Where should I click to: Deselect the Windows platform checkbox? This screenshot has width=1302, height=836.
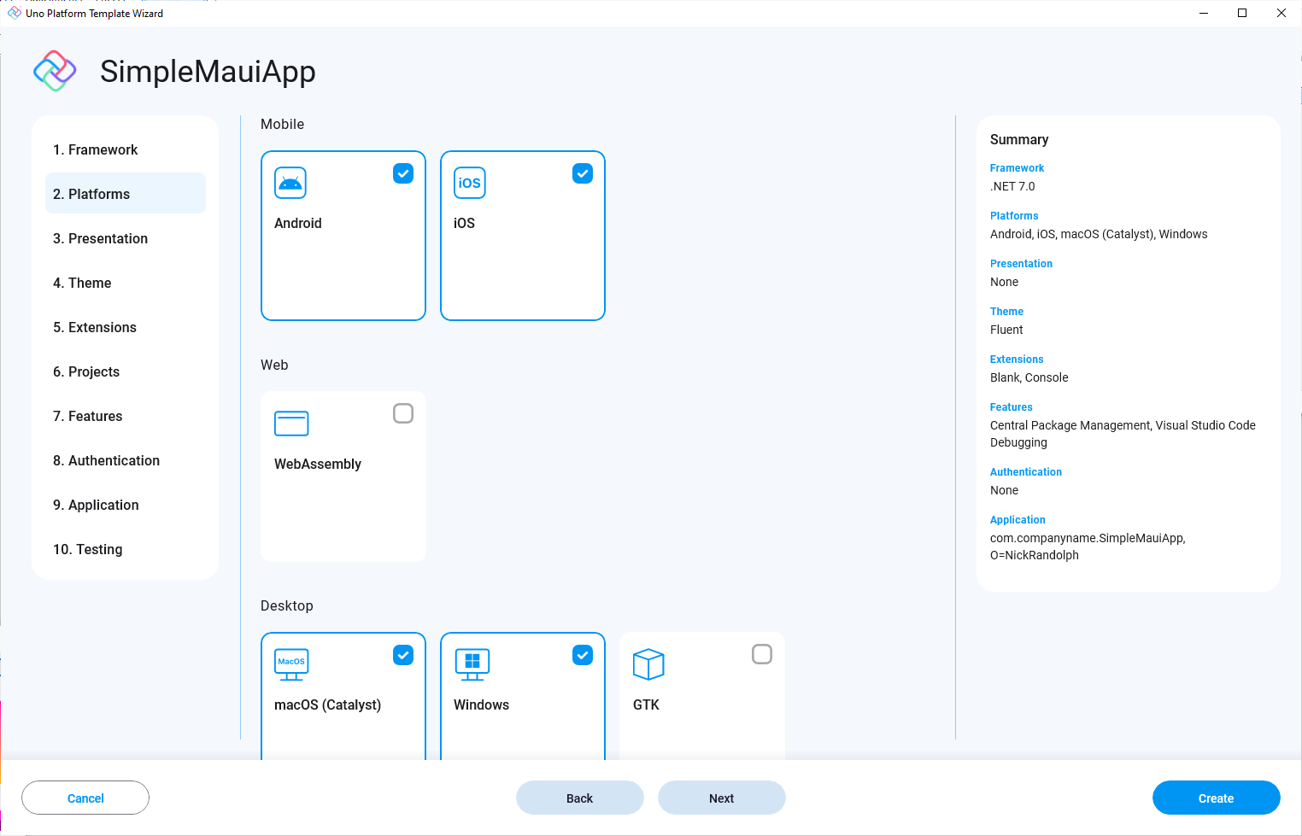583,655
